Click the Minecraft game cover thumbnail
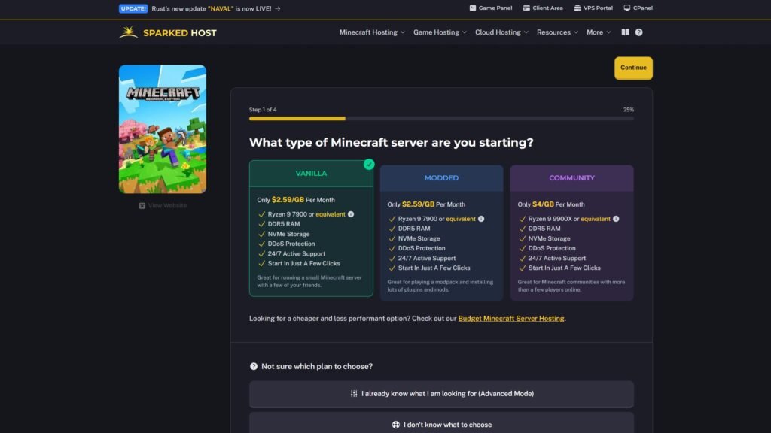The width and height of the screenshot is (771, 433). (x=163, y=129)
